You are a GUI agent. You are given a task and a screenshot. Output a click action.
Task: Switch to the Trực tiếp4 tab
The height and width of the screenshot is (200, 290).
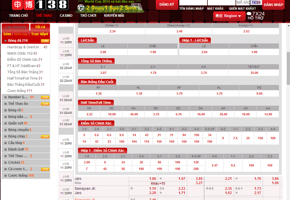(39, 34)
